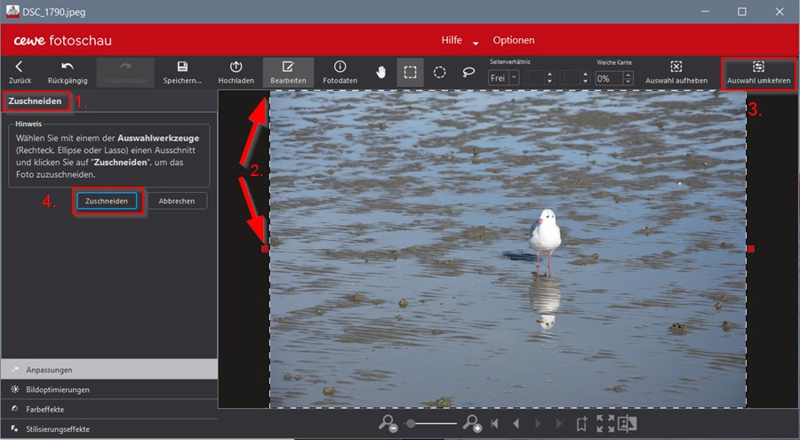Click Auswahl umkehren to invert selection

[x=758, y=72]
